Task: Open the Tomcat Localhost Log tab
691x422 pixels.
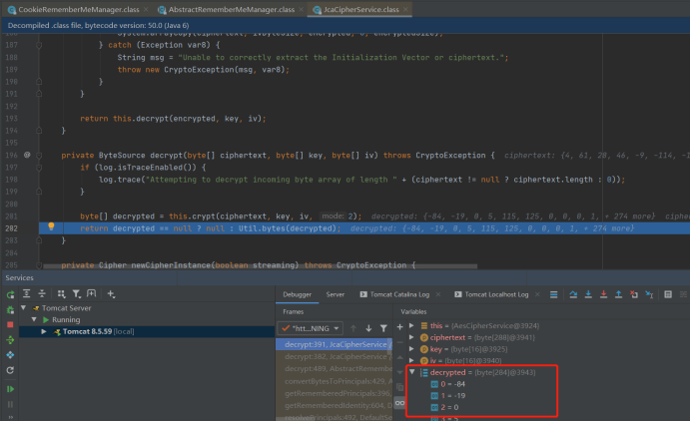Action: (496, 294)
